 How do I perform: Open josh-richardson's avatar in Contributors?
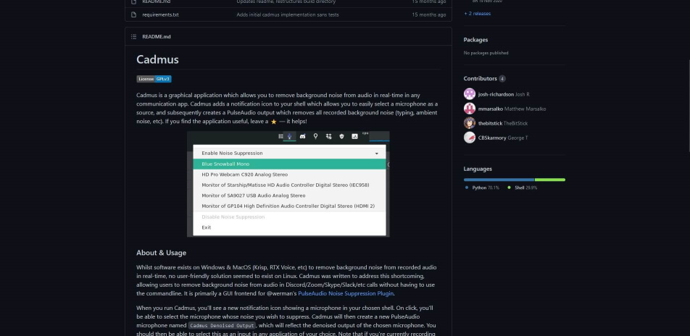pyautogui.click(x=470, y=94)
